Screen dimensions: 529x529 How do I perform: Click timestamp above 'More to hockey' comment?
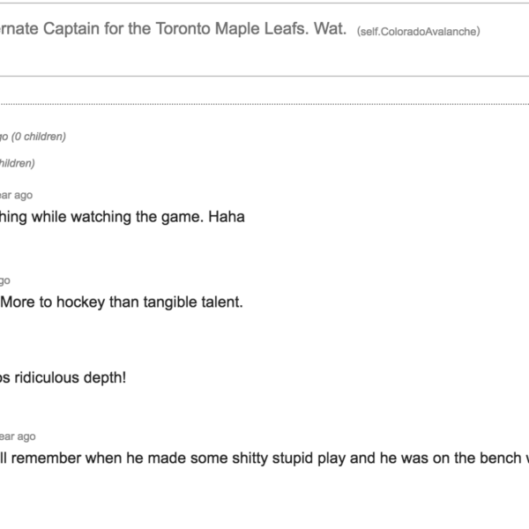(4, 280)
